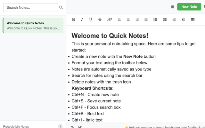Image resolution: width=205 pixels, height=128 pixels.
Task: Click the line 'Ctrl+N - Create new note'
Action: point(95,95)
